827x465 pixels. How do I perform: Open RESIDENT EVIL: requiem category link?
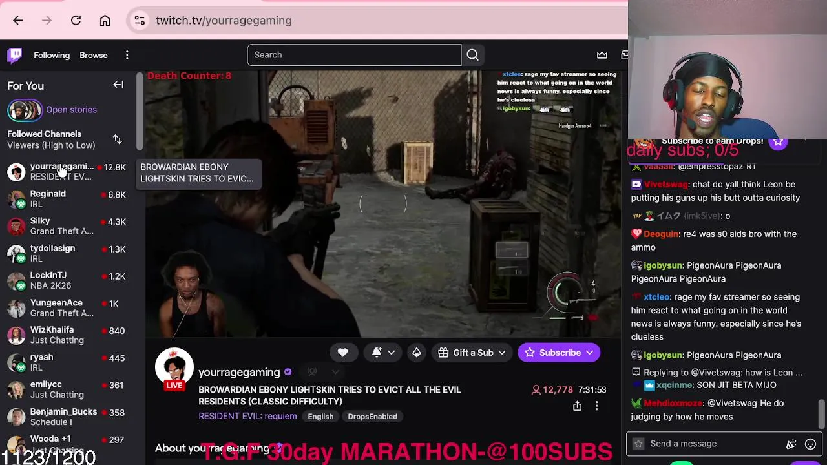(x=247, y=417)
